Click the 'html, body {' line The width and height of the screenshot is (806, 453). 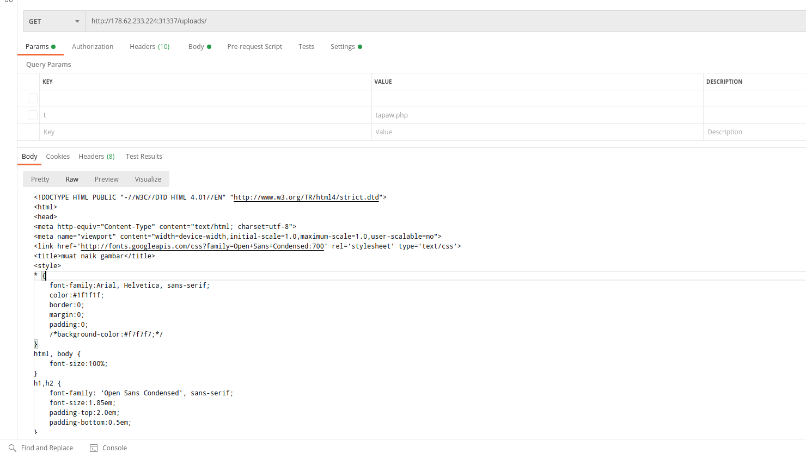57,354
